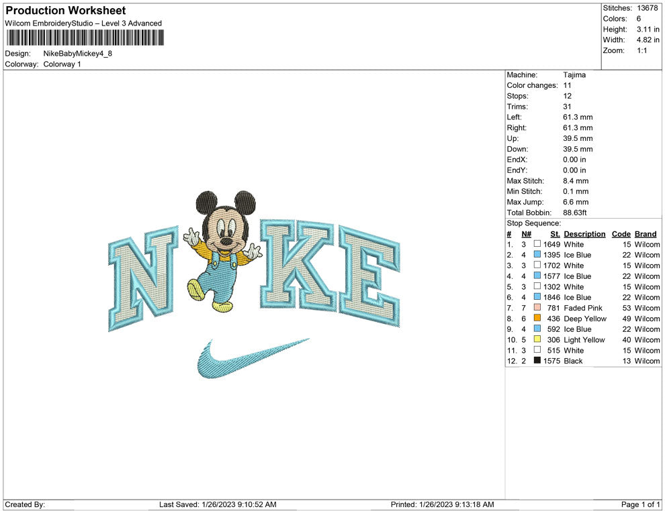Click code '53' in the Faded Pink row
The height and width of the screenshot is (511, 665).
(x=627, y=307)
